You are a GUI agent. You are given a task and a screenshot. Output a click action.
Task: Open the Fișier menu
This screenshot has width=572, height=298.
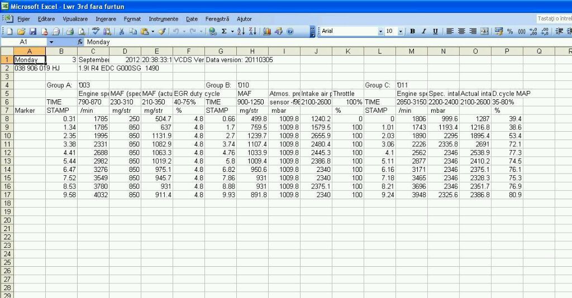[x=23, y=19]
